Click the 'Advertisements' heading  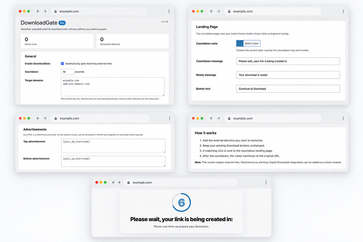point(35,129)
